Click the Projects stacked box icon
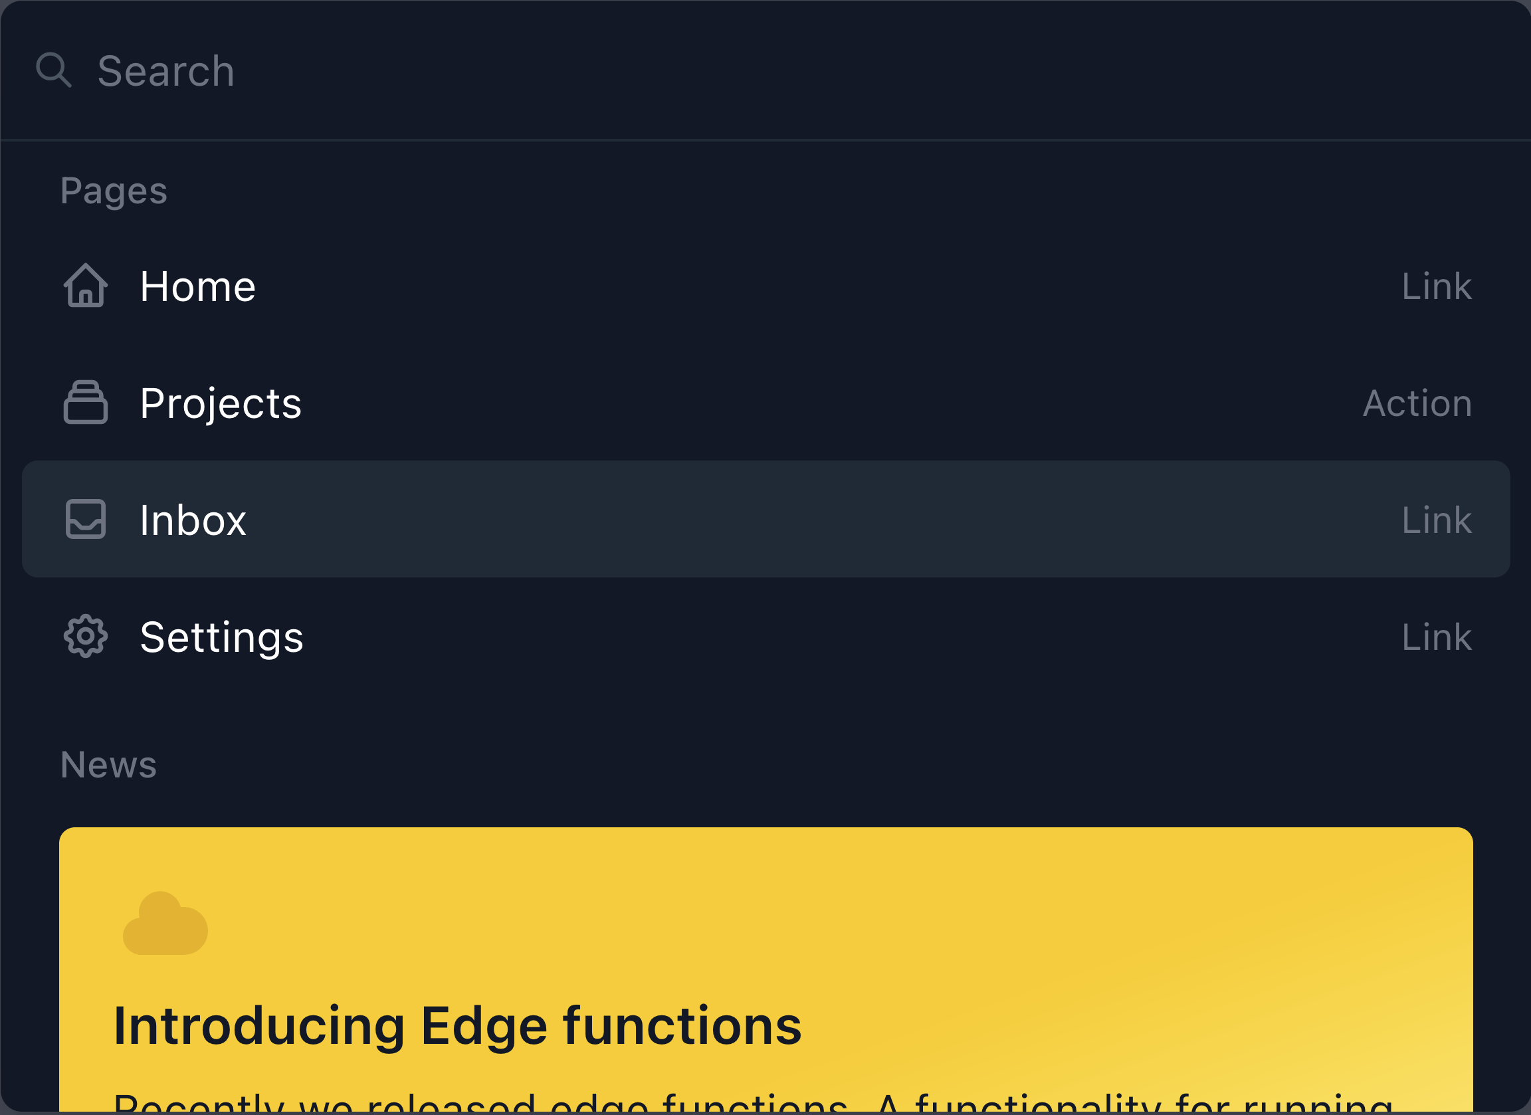The image size is (1531, 1115). pos(86,402)
